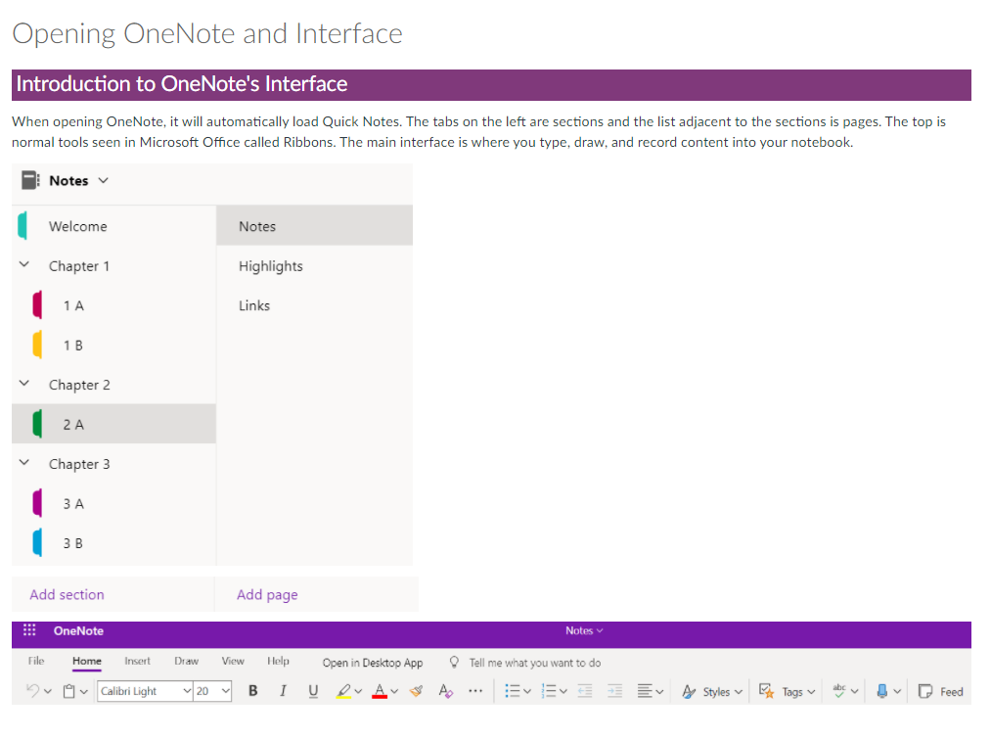Toggle underline text formatting
Screen dimensions: 991x740
pos(313,691)
